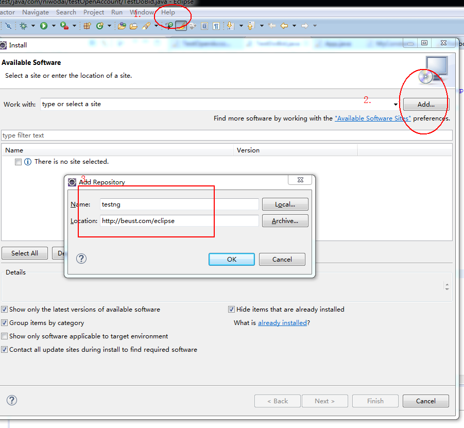Click the help icon beside the Back button
The width and height of the screenshot is (464, 428).
coord(12,400)
